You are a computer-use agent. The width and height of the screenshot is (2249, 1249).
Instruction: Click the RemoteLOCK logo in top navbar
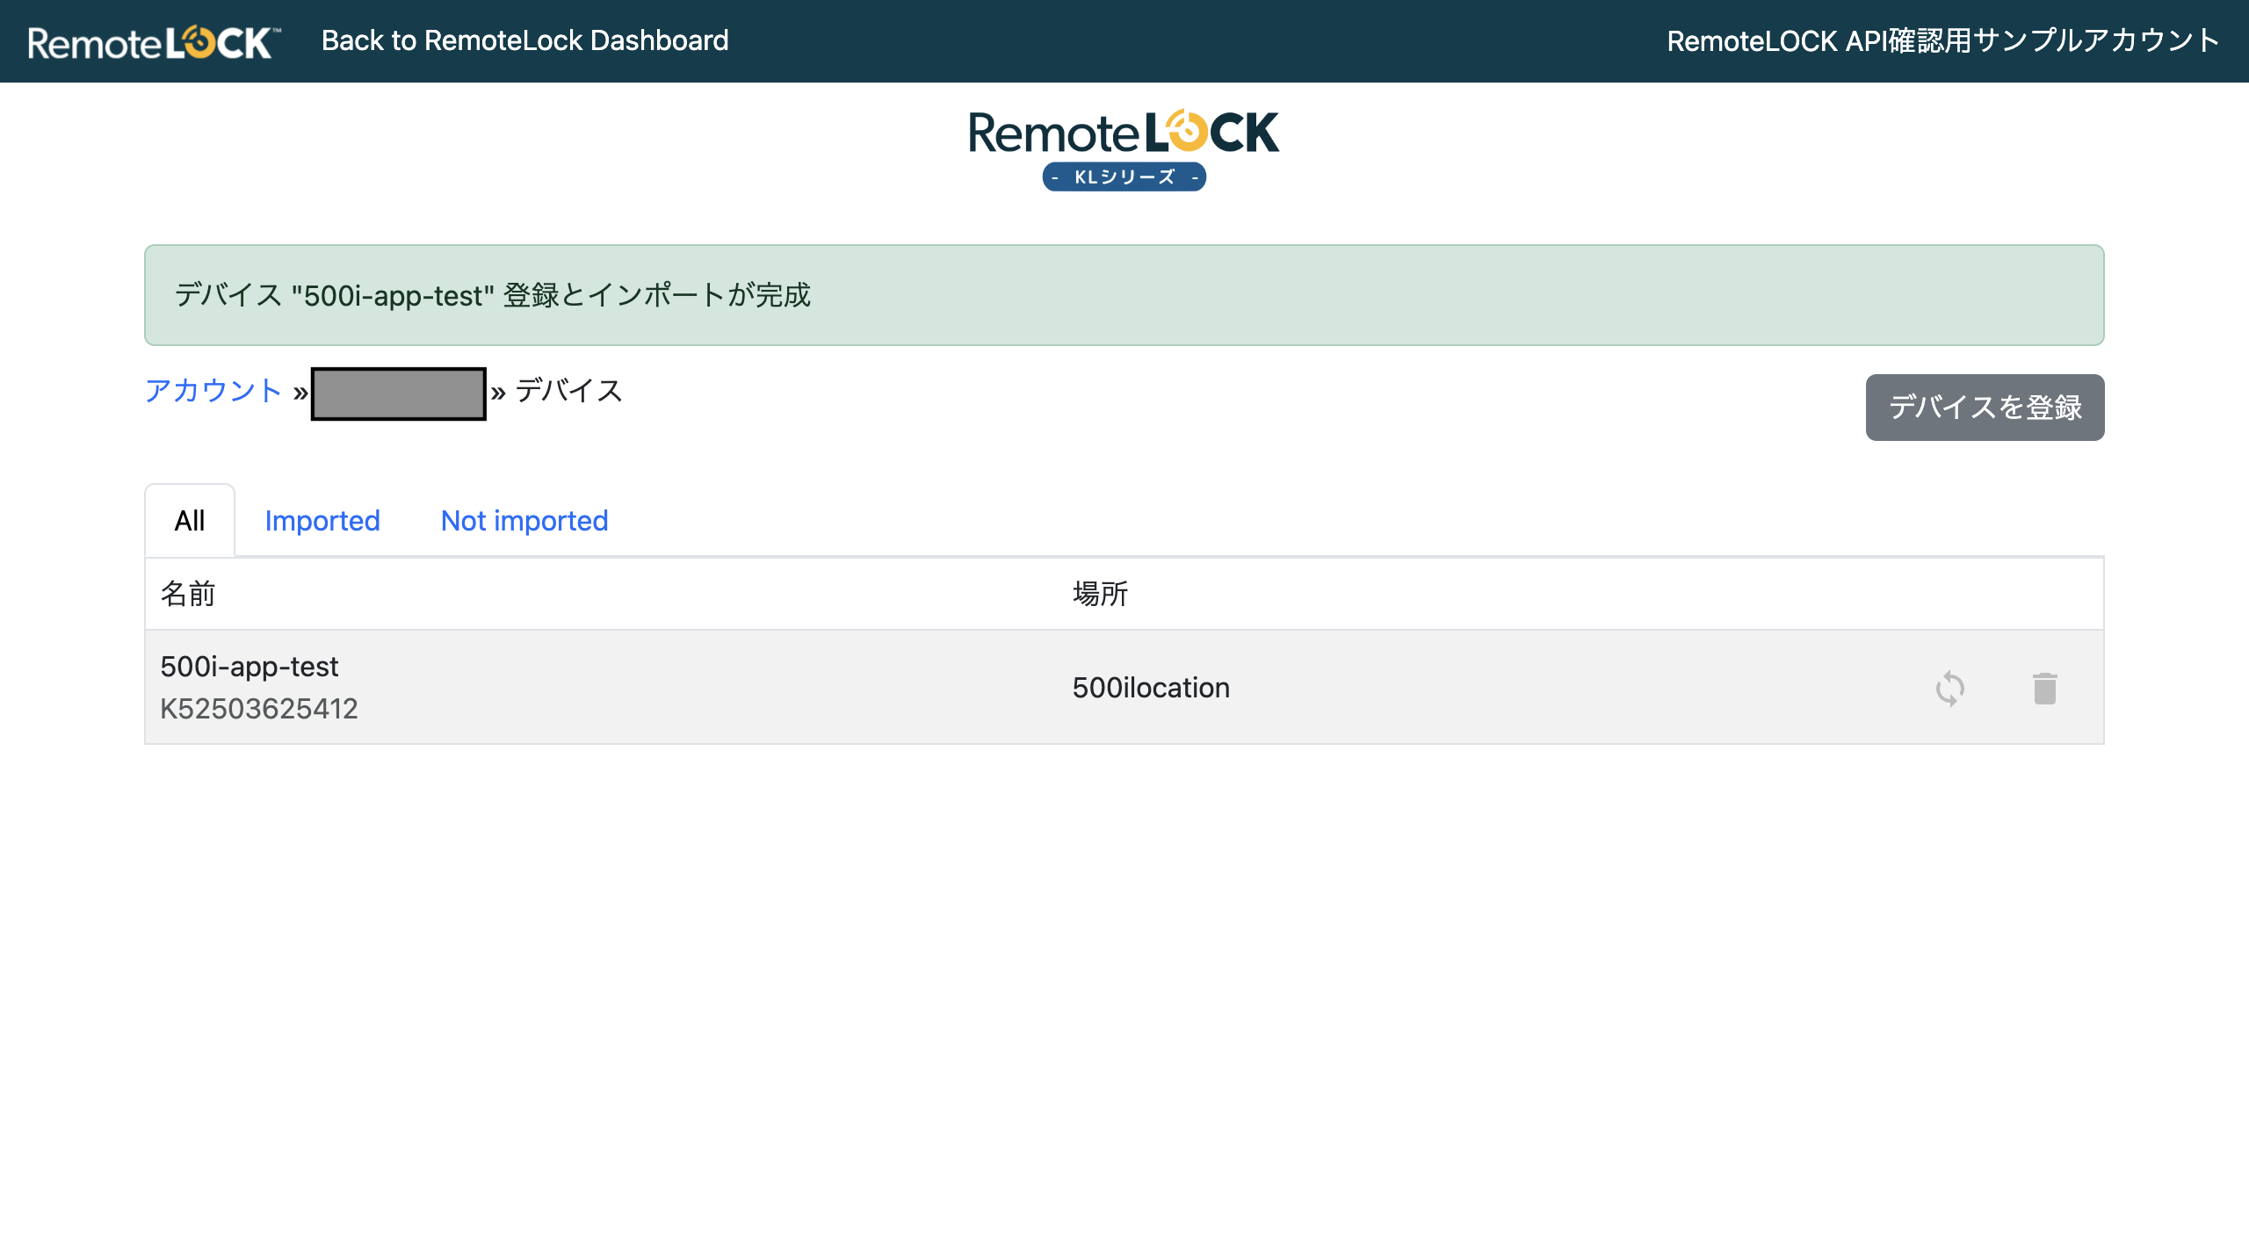coord(155,41)
